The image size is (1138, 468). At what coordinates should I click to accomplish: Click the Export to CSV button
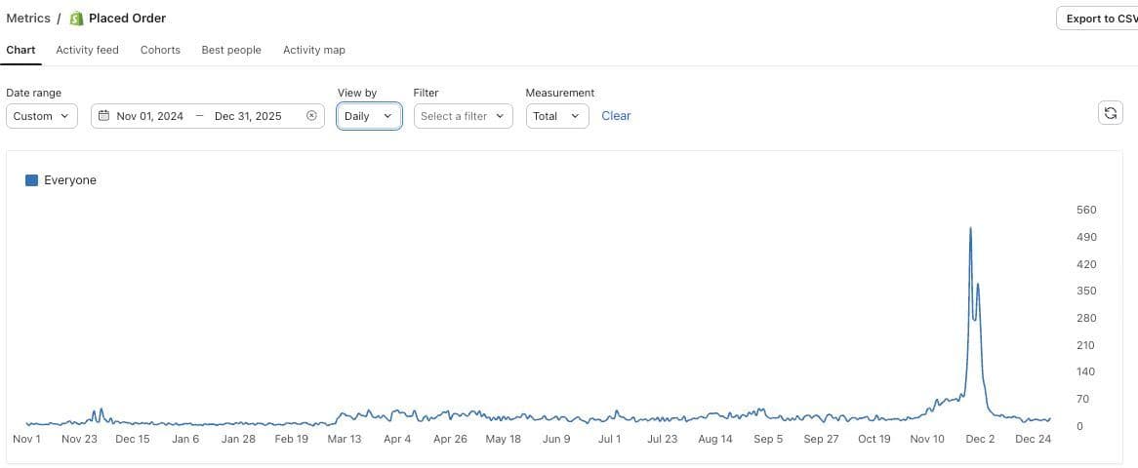(x=1097, y=19)
